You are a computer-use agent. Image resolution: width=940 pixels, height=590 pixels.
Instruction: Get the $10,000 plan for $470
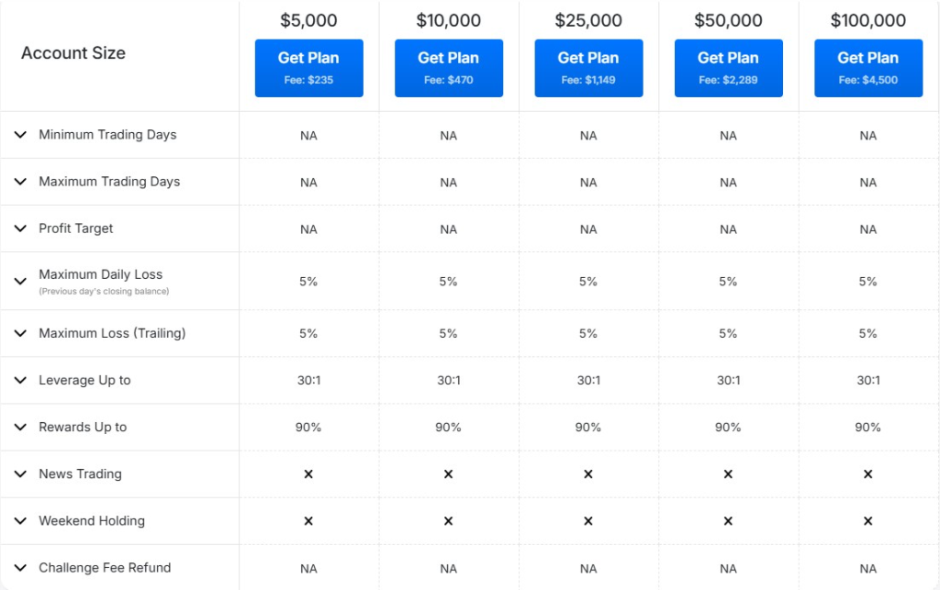(x=448, y=68)
